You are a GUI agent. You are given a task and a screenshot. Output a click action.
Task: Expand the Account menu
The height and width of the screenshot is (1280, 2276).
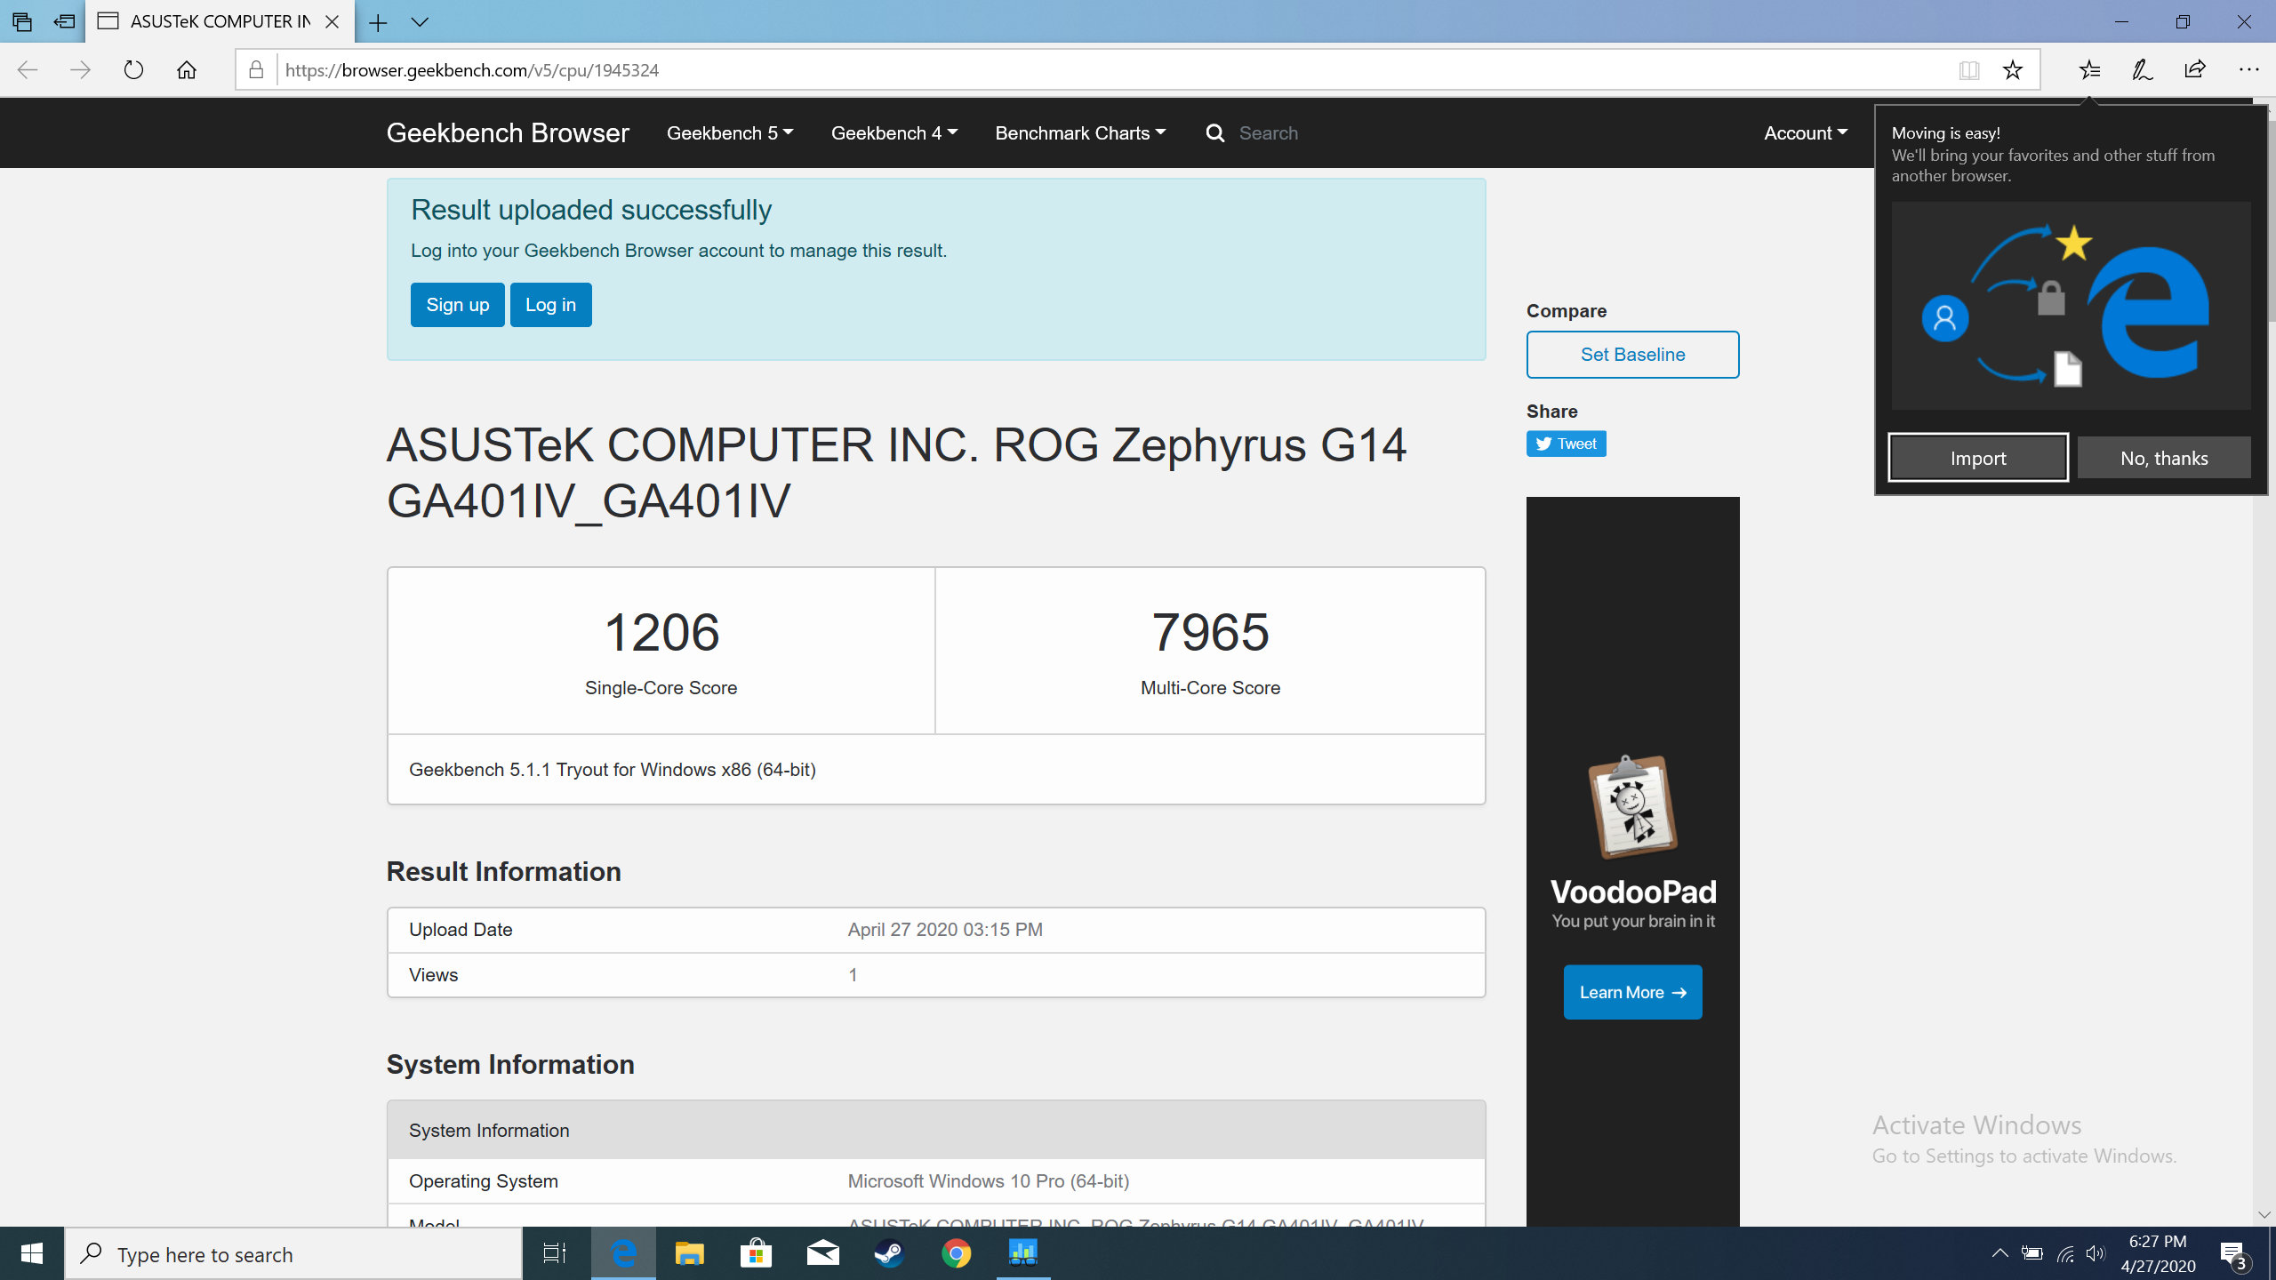point(1806,133)
